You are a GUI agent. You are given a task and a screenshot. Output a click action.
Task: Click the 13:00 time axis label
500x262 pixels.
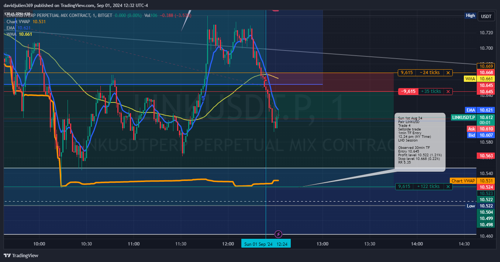click(323, 244)
